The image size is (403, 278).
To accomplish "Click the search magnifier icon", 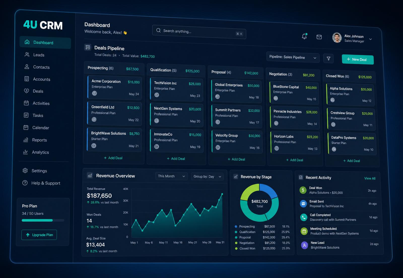I will (x=158, y=30).
